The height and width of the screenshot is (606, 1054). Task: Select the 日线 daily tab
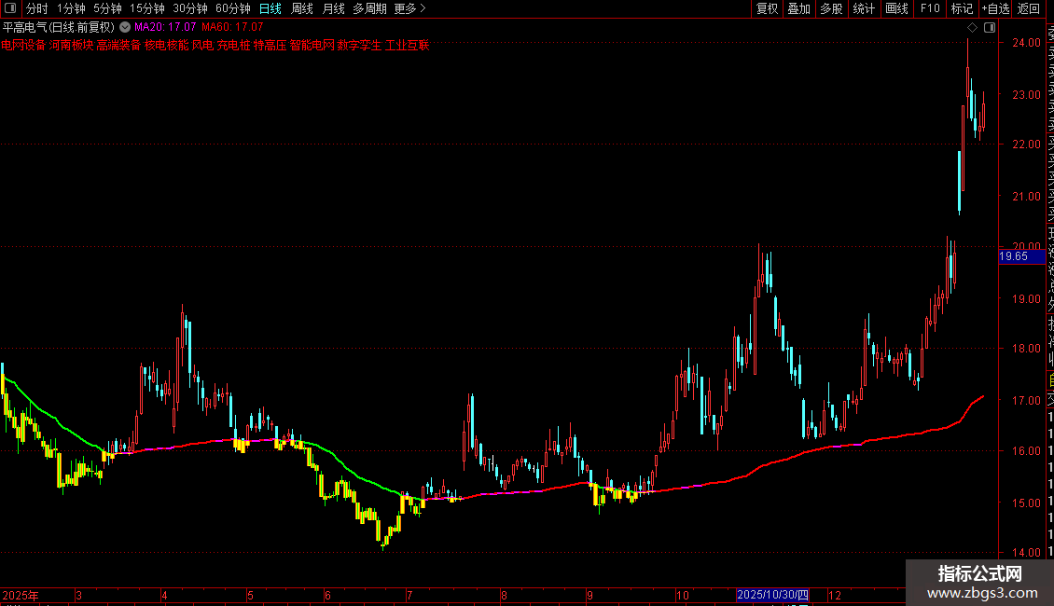point(270,8)
